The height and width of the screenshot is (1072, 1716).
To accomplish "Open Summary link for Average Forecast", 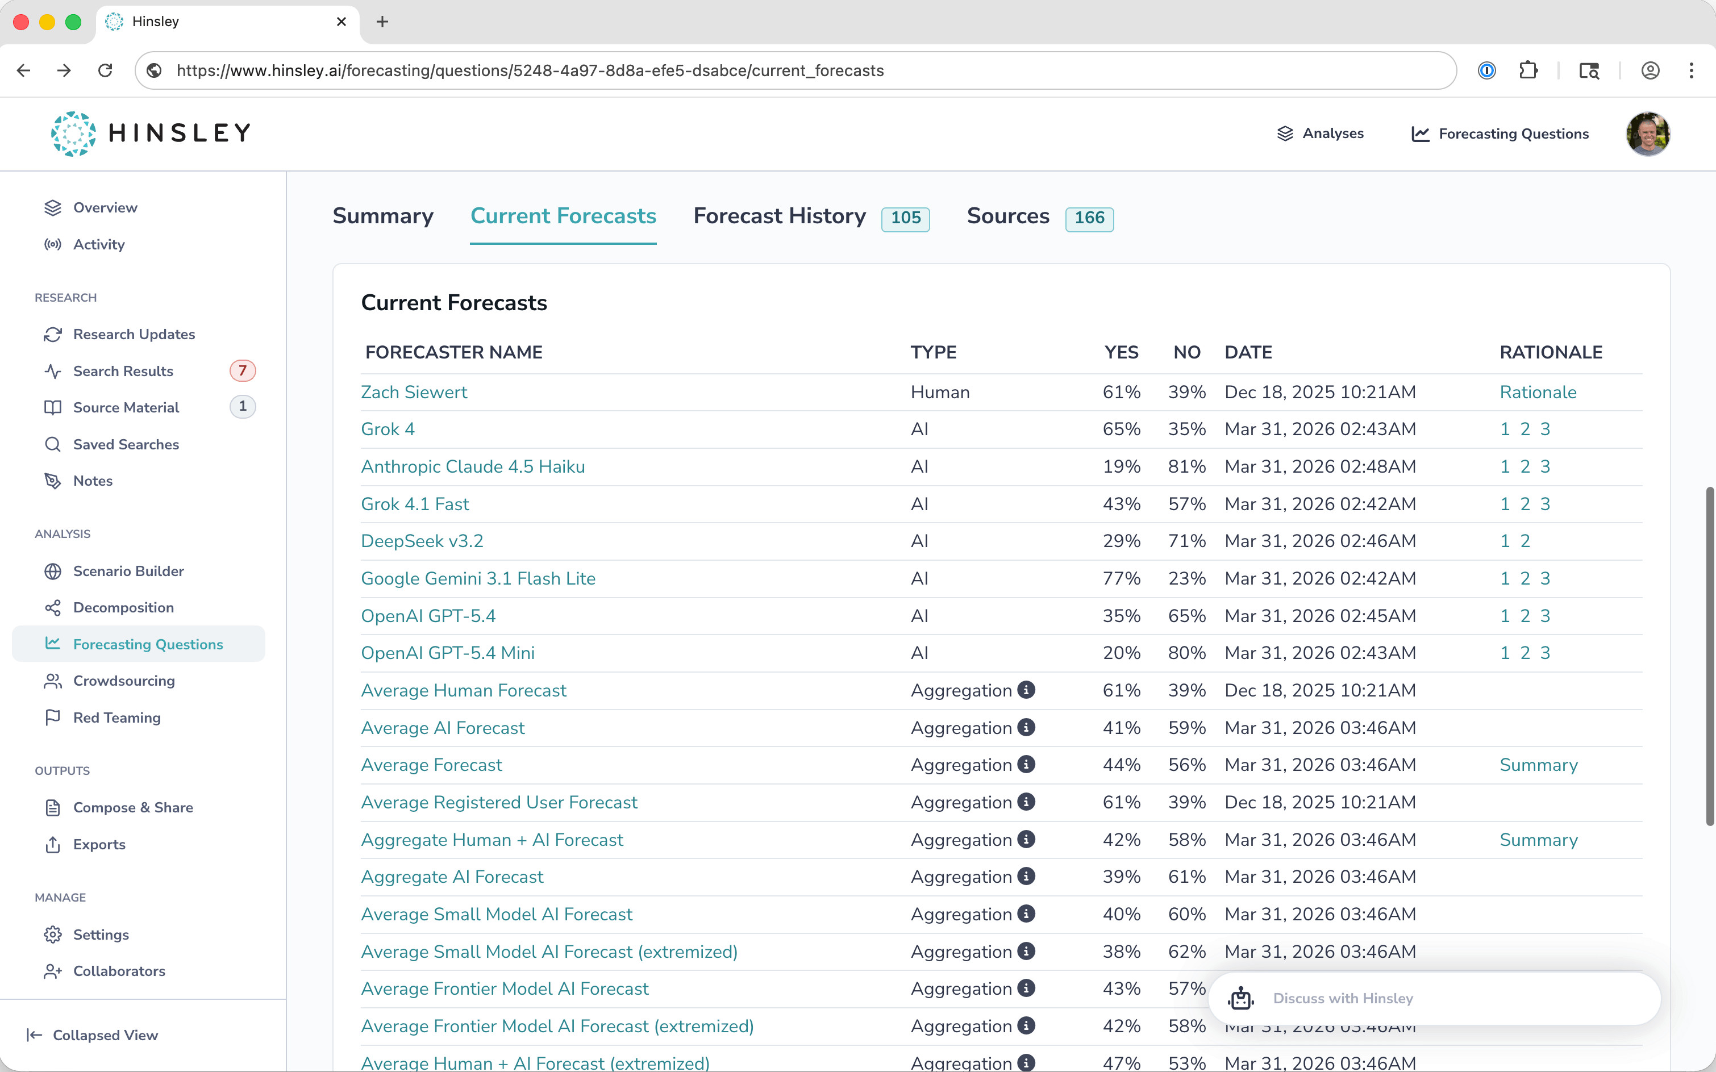I will point(1539,765).
